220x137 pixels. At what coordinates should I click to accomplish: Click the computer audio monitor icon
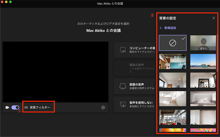123,50
